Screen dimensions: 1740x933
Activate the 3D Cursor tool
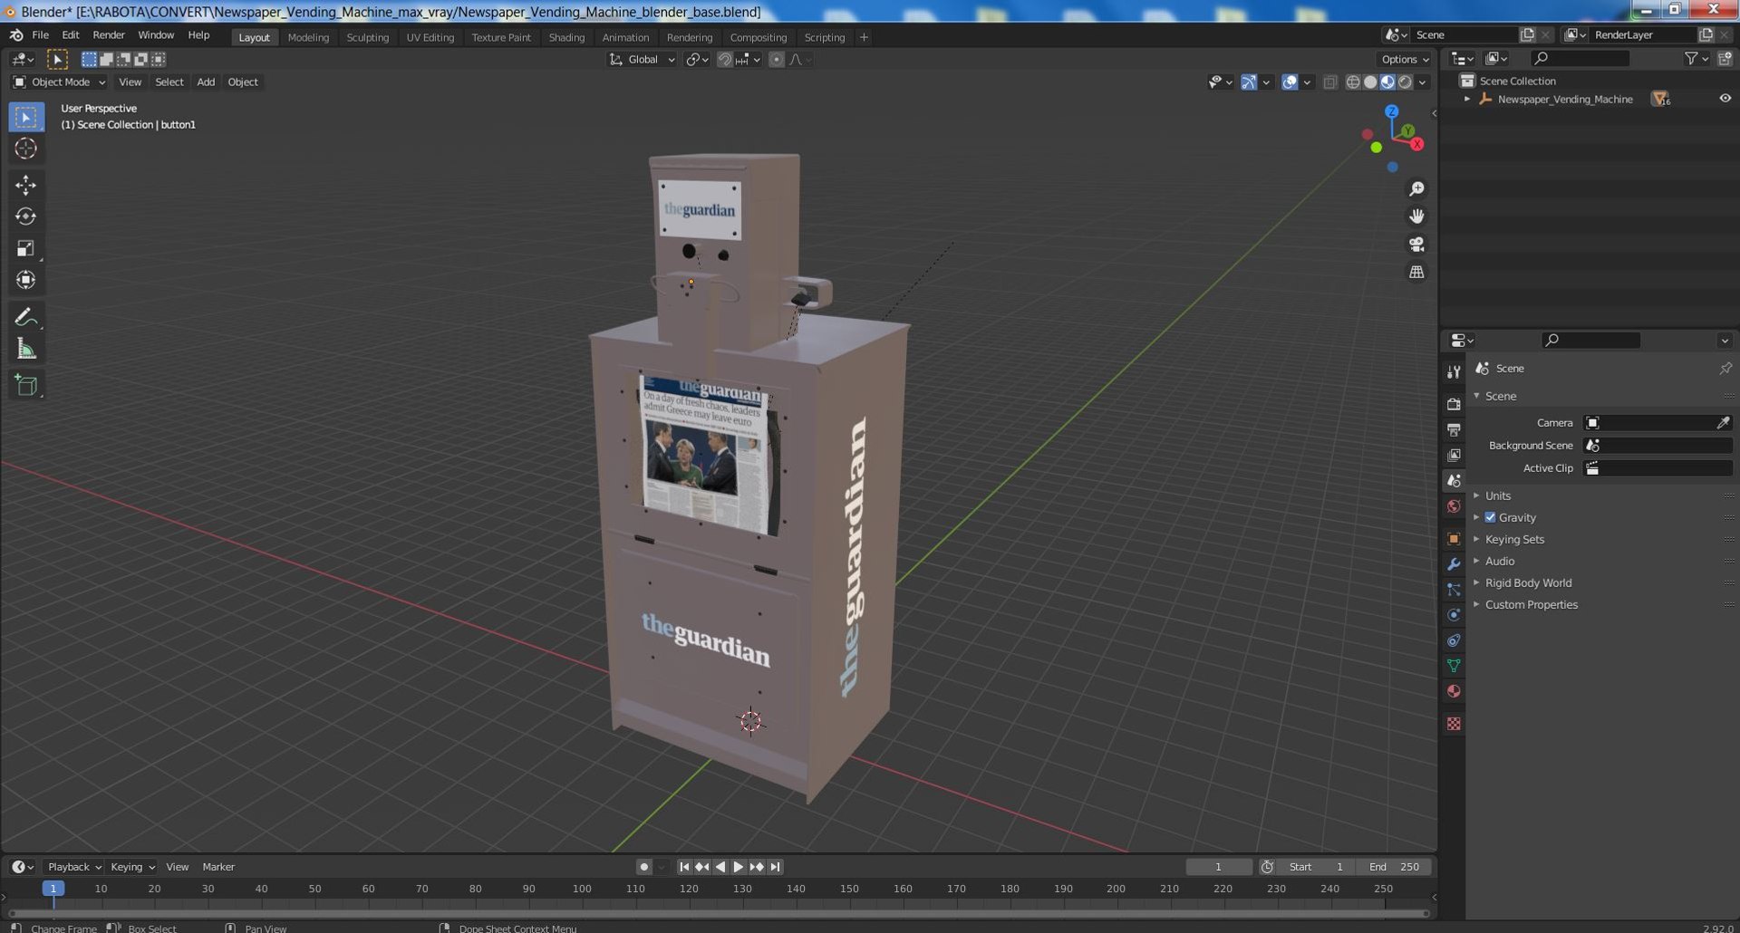click(x=25, y=149)
